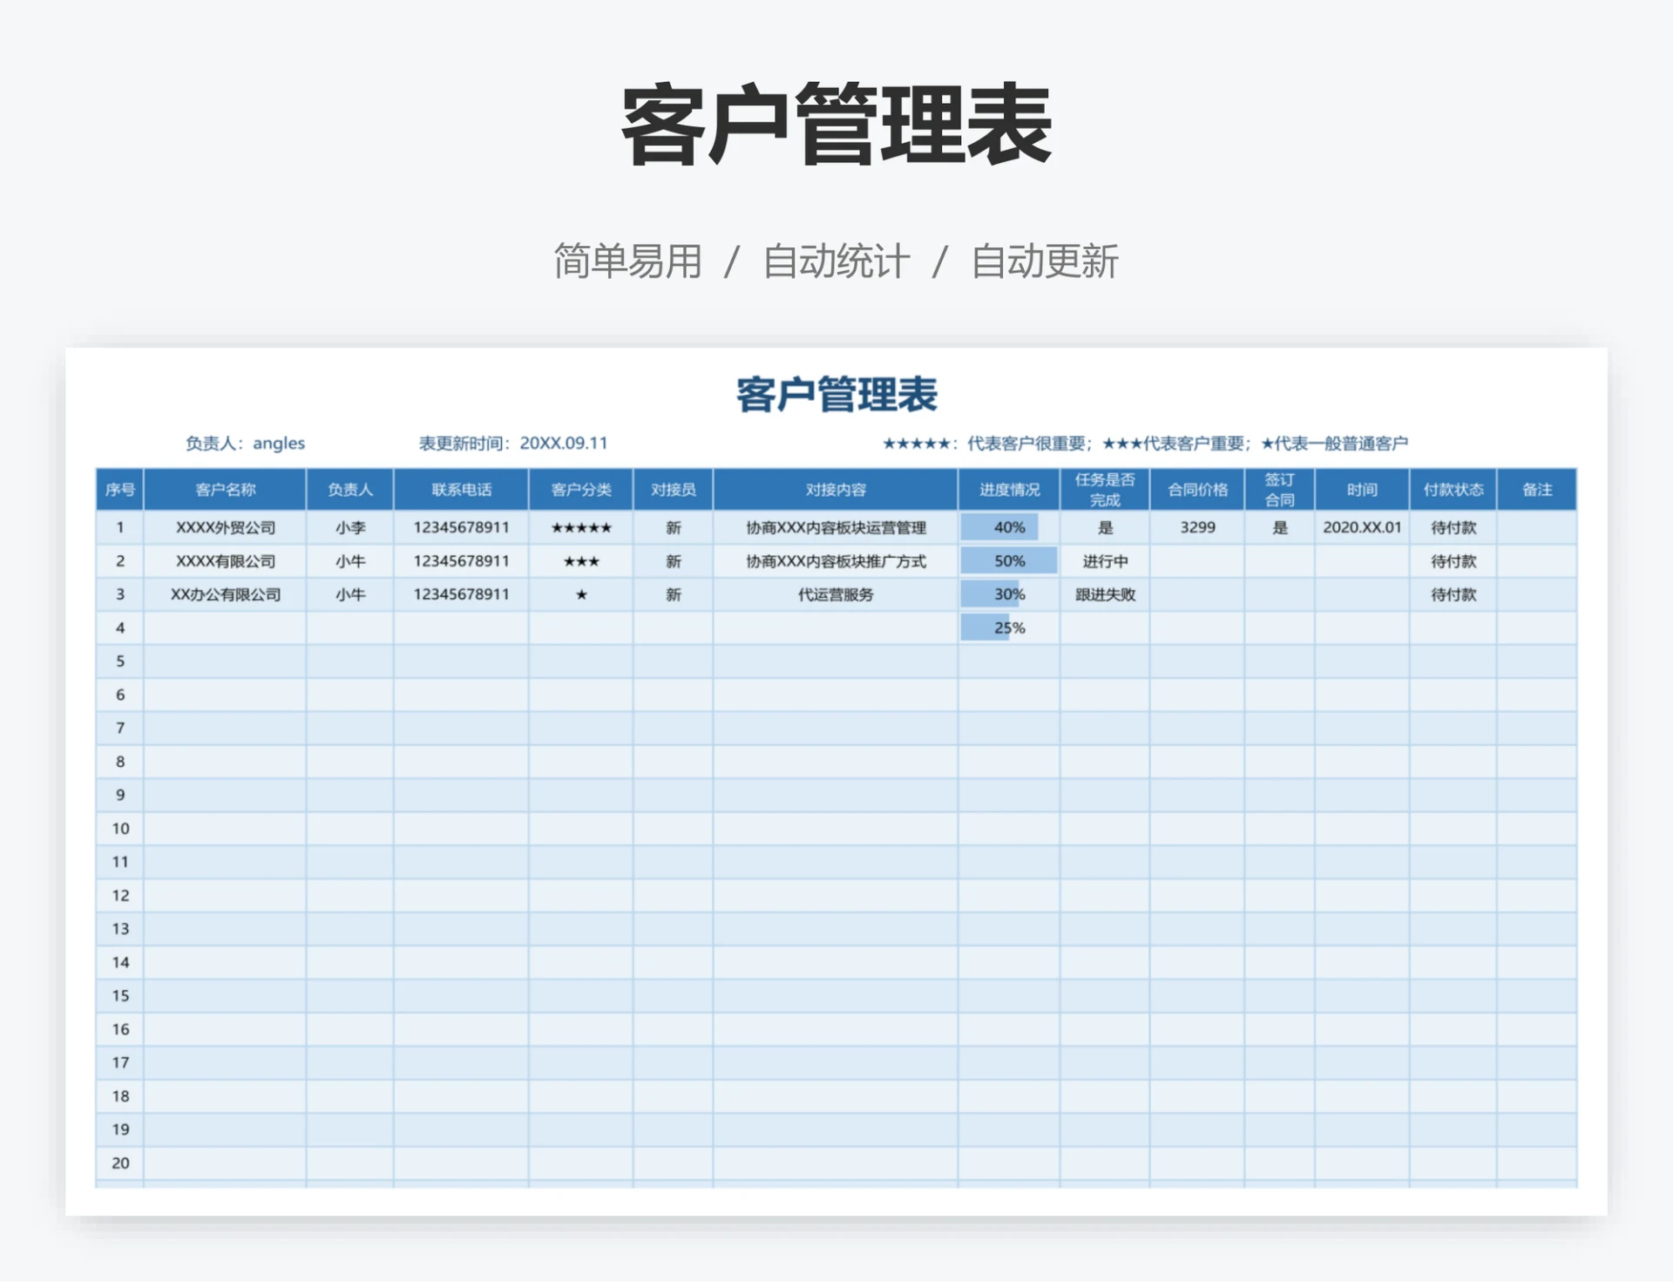Select the single star for XX办公有限公司
The height and width of the screenshot is (1282, 1673).
pyautogui.click(x=581, y=594)
